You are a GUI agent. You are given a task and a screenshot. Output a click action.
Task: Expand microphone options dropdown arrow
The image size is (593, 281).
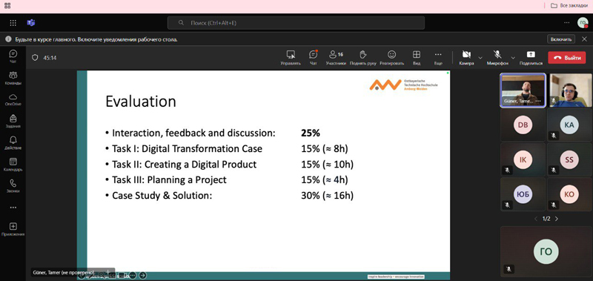513,58
